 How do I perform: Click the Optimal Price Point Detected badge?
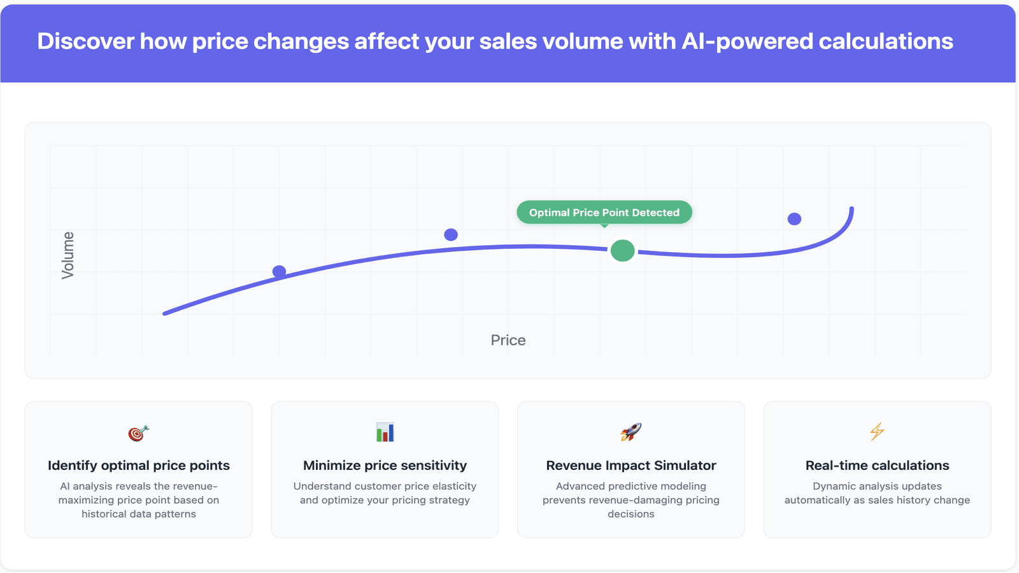[x=604, y=213]
